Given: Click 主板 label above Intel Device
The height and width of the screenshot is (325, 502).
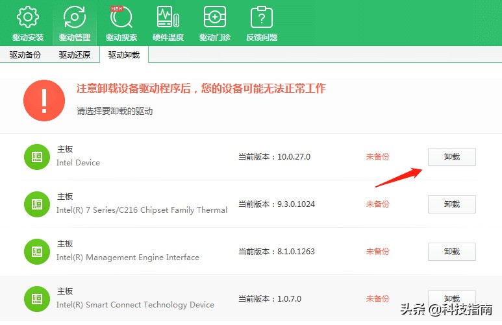Looking at the screenshot, I should [65, 149].
